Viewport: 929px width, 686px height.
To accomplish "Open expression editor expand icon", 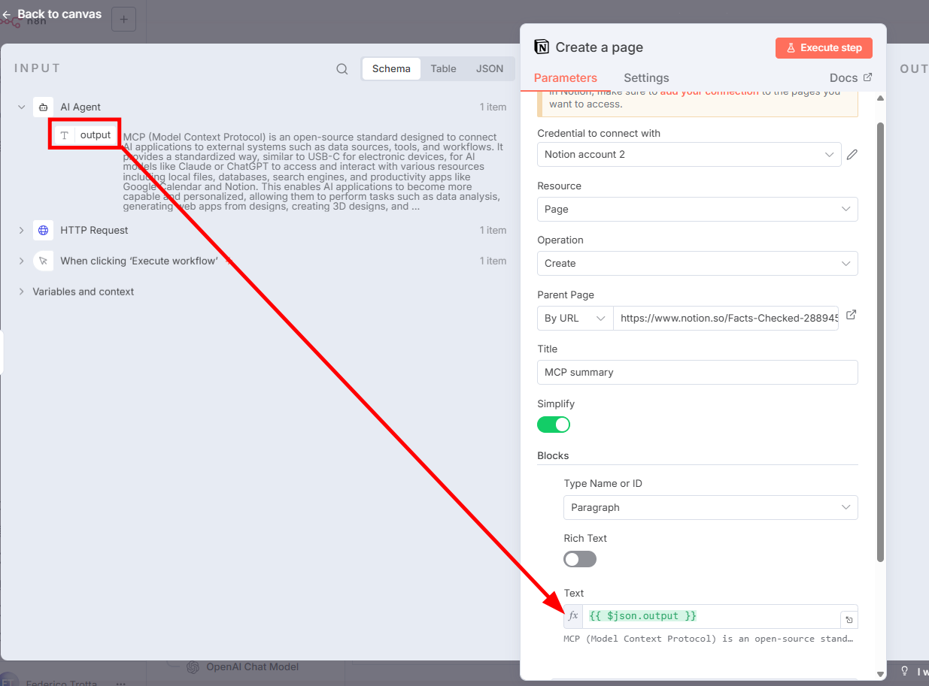I will tap(849, 620).
